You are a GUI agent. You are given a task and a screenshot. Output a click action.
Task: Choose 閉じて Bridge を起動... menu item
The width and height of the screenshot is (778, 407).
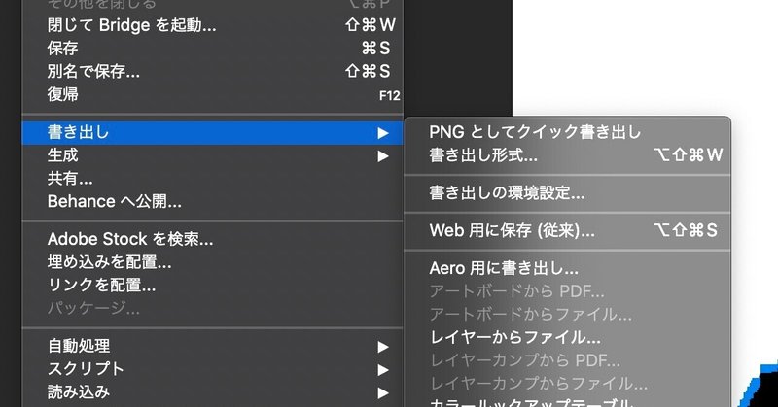(x=212, y=25)
